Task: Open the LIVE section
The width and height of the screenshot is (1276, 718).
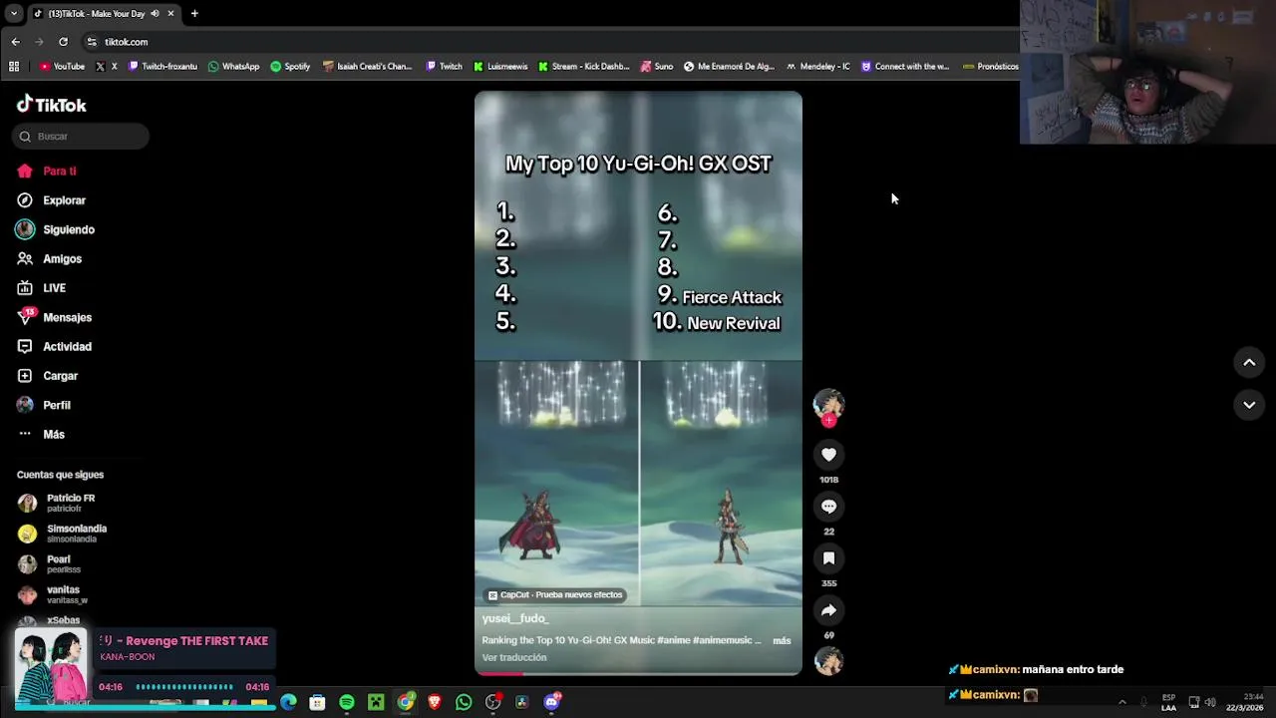Action: pyautogui.click(x=41, y=288)
